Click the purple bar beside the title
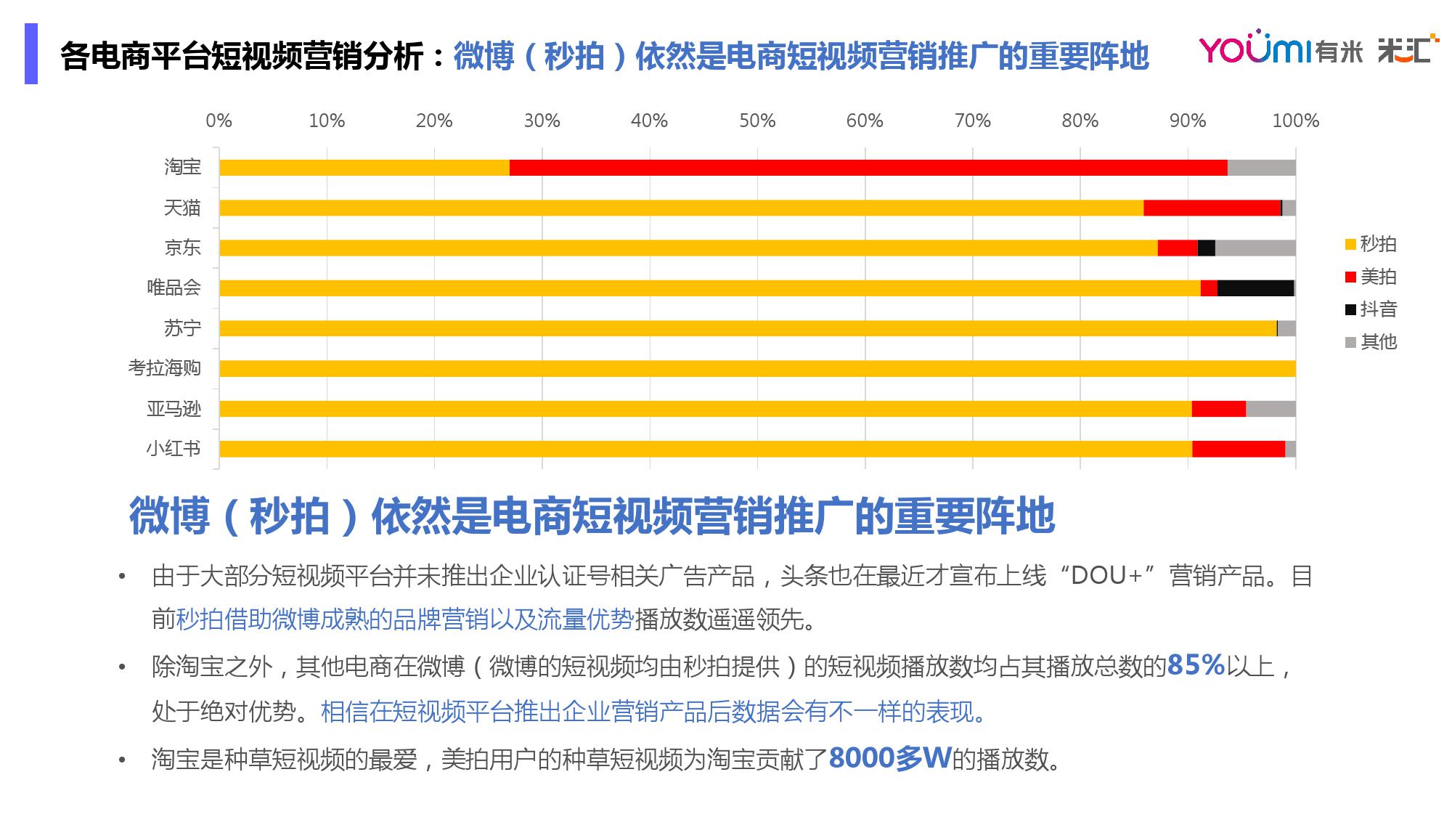 point(31,54)
